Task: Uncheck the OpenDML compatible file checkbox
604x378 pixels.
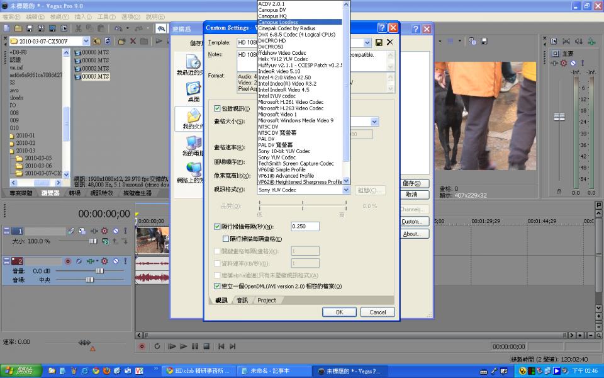Action: [x=218, y=286]
